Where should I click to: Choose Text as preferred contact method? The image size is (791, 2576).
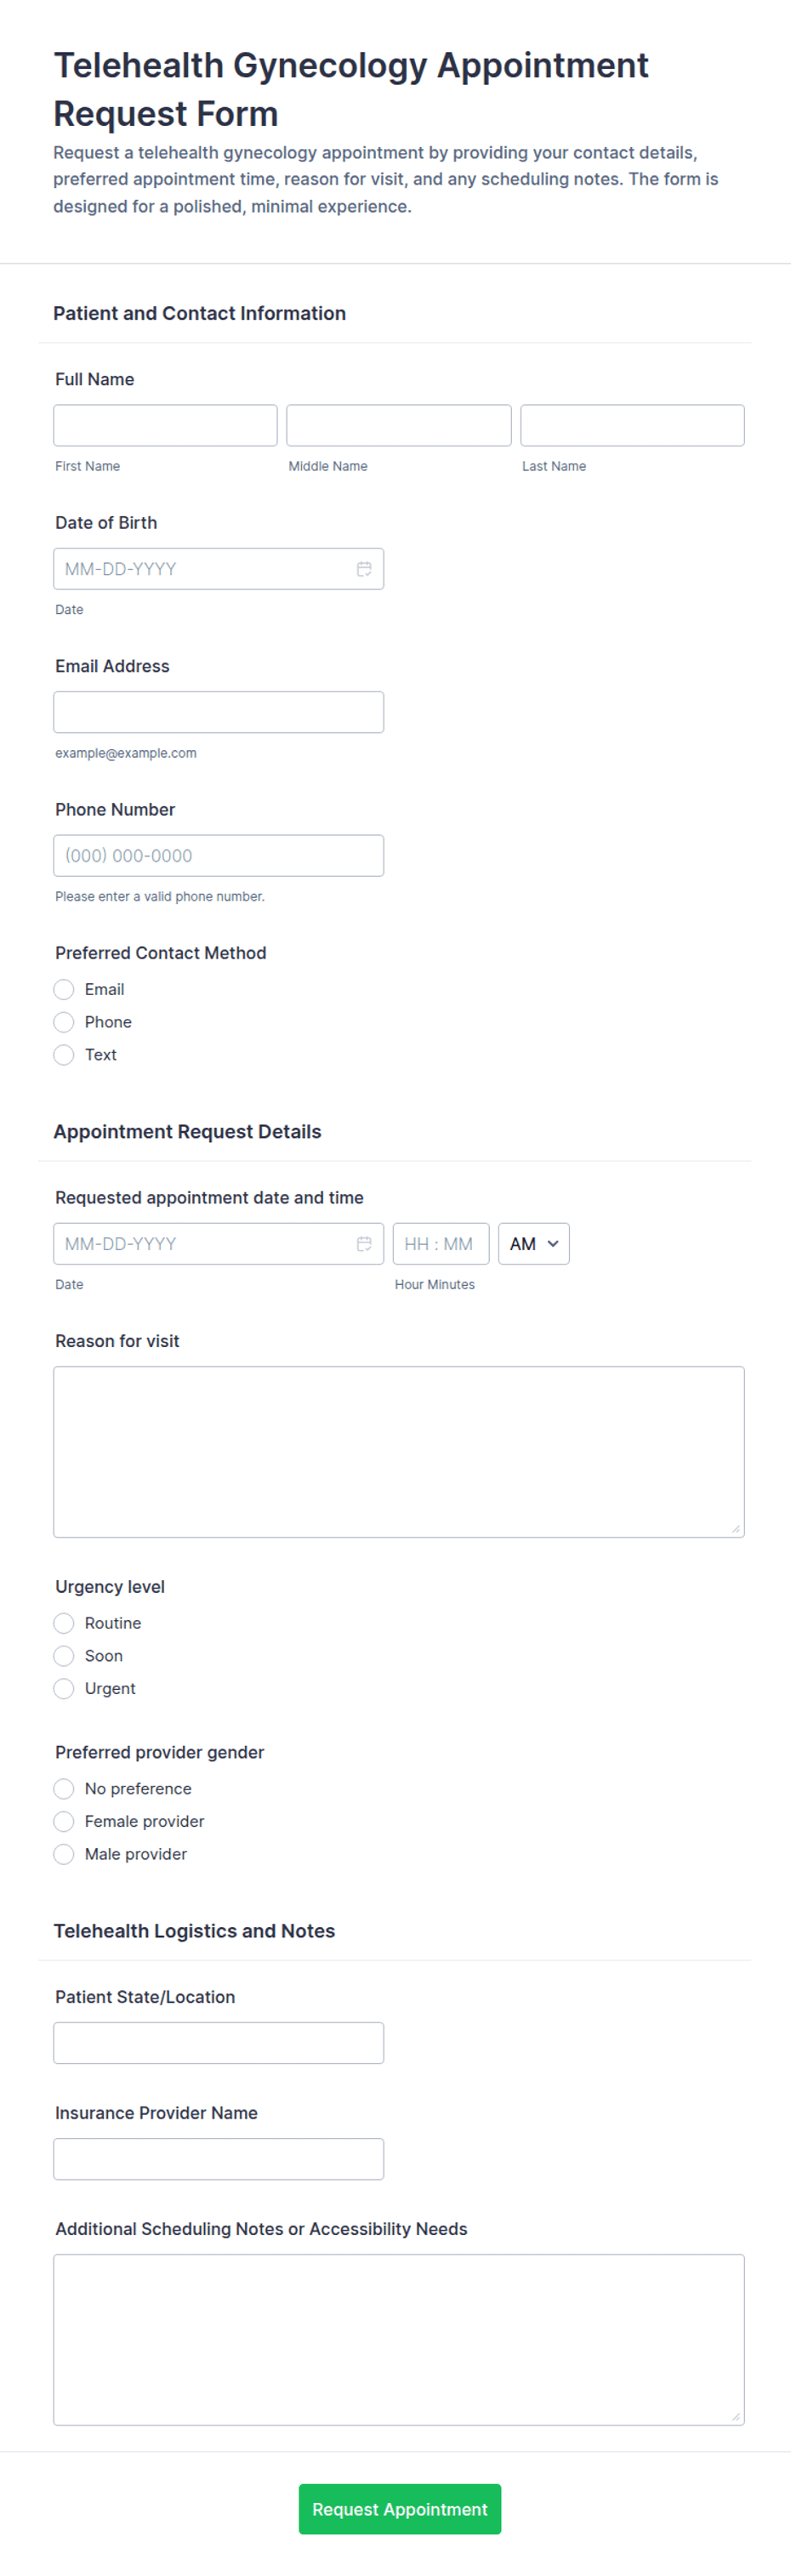click(64, 1055)
